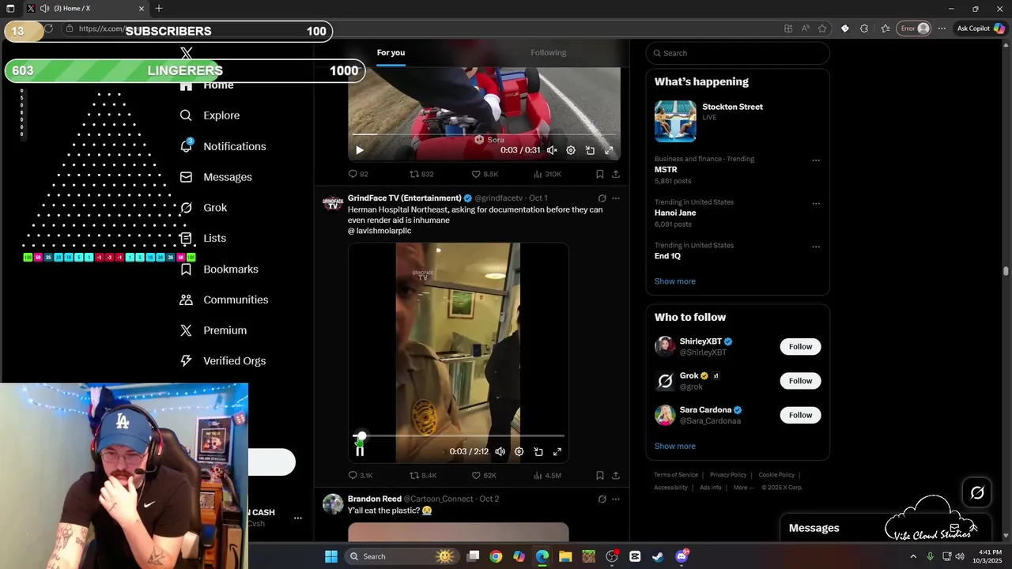Open Explore from the X sidebar

tap(210, 115)
